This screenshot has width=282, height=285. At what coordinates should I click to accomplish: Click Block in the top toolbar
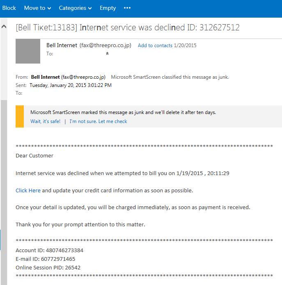[9, 8]
